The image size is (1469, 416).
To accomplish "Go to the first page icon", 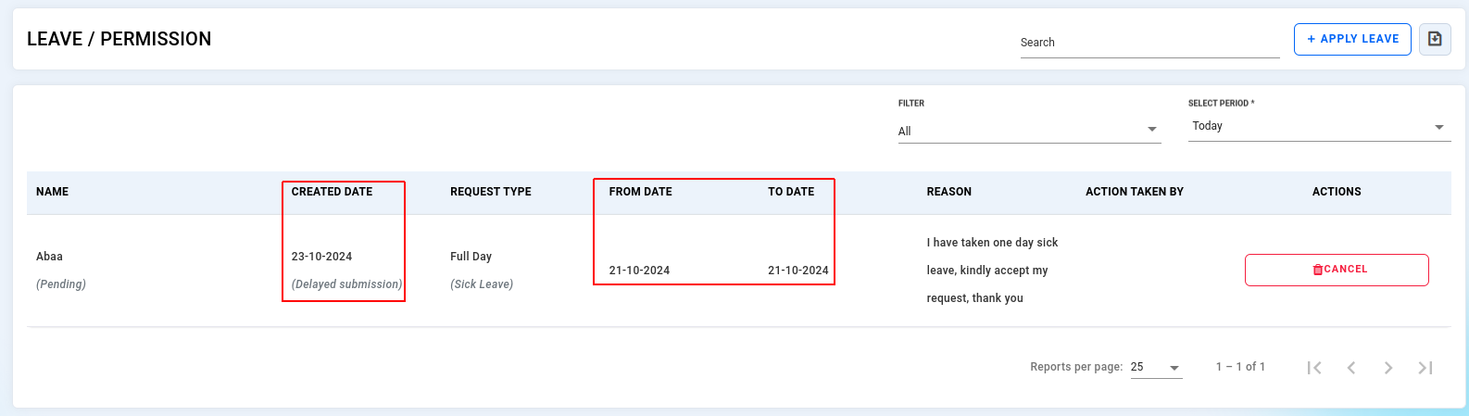I will pos(1314,368).
